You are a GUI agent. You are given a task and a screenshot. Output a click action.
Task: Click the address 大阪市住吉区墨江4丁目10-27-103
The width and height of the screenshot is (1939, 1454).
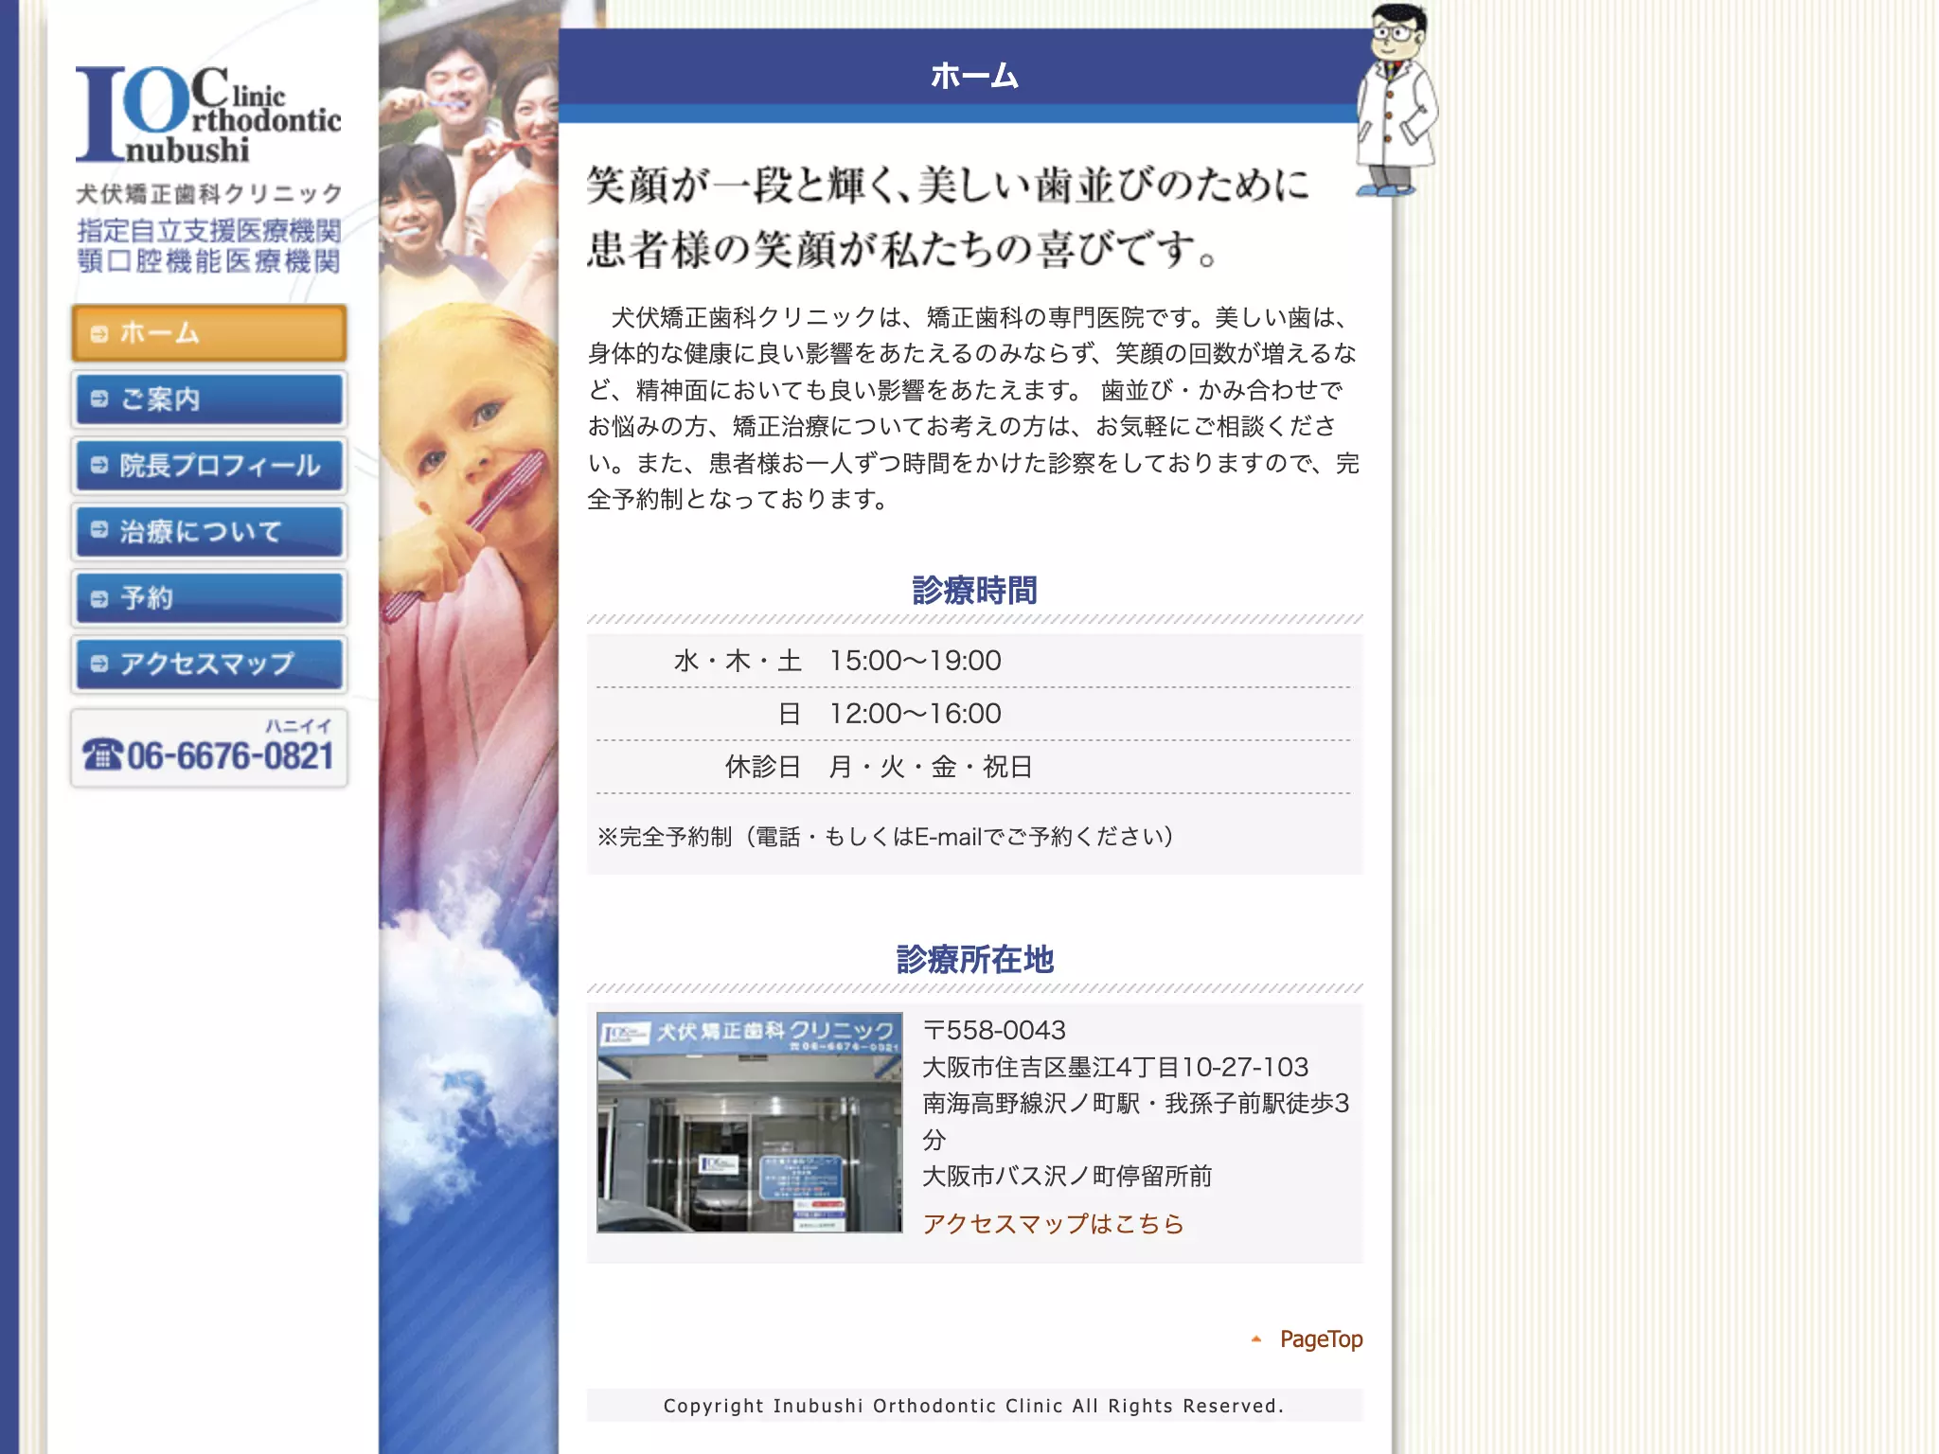click(x=1115, y=1067)
